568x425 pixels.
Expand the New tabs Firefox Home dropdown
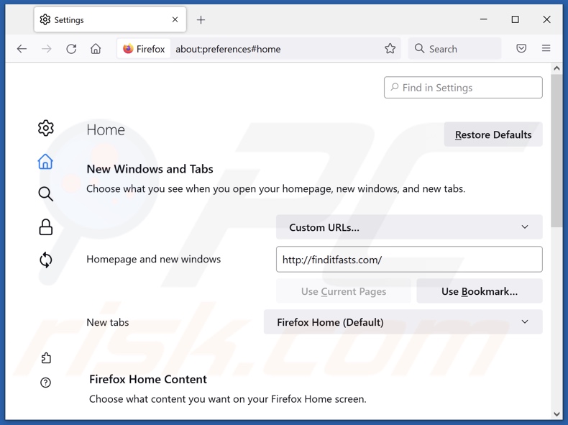403,322
